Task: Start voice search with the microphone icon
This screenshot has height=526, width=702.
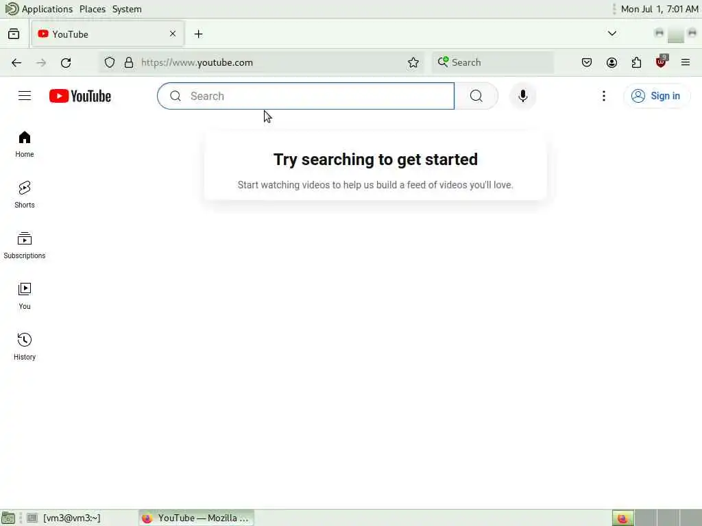Action: coord(522,96)
